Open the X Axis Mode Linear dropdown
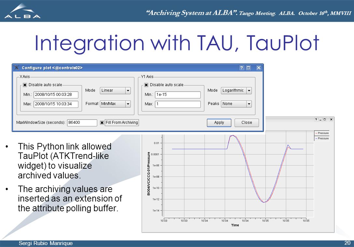This screenshot has height=247, width=354. click(x=116, y=90)
